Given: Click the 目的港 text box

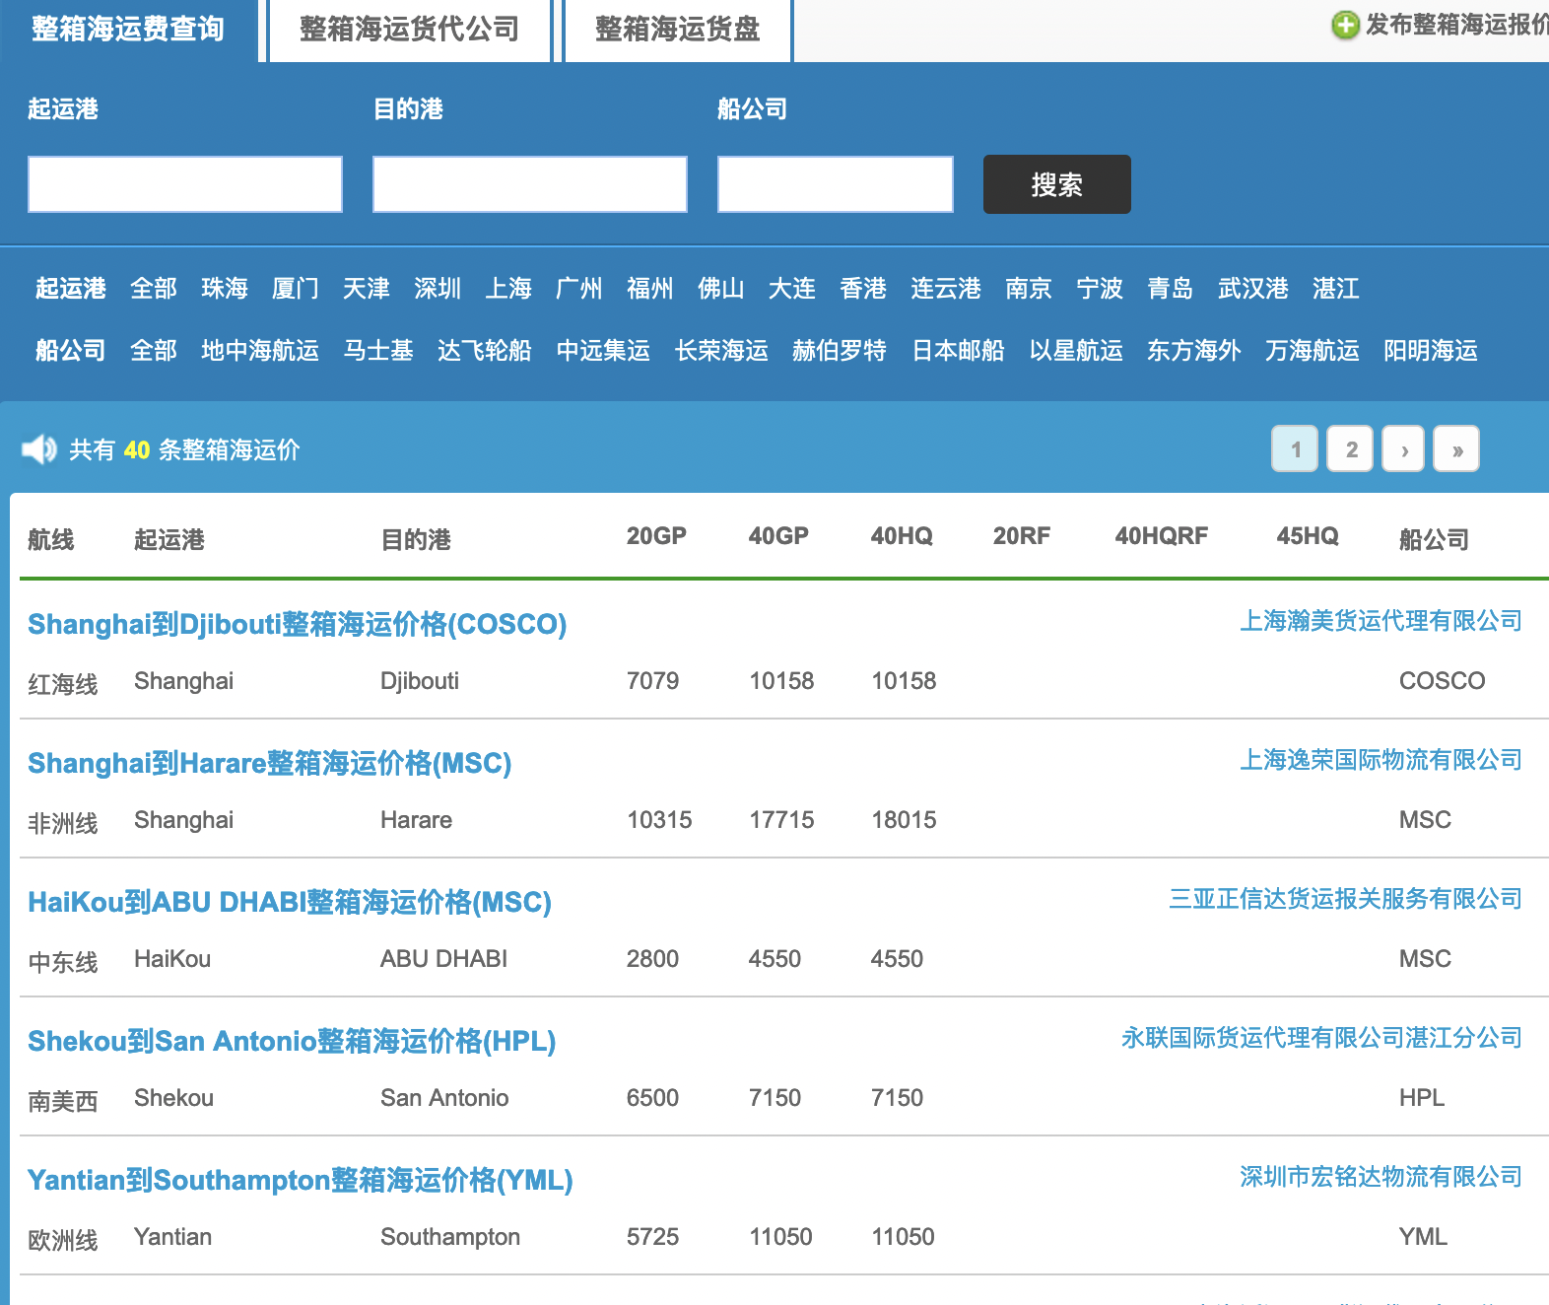Looking at the screenshot, I should pyautogui.click(x=529, y=184).
